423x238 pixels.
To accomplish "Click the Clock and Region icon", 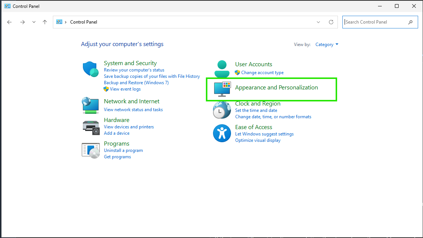I will [x=222, y=110].
